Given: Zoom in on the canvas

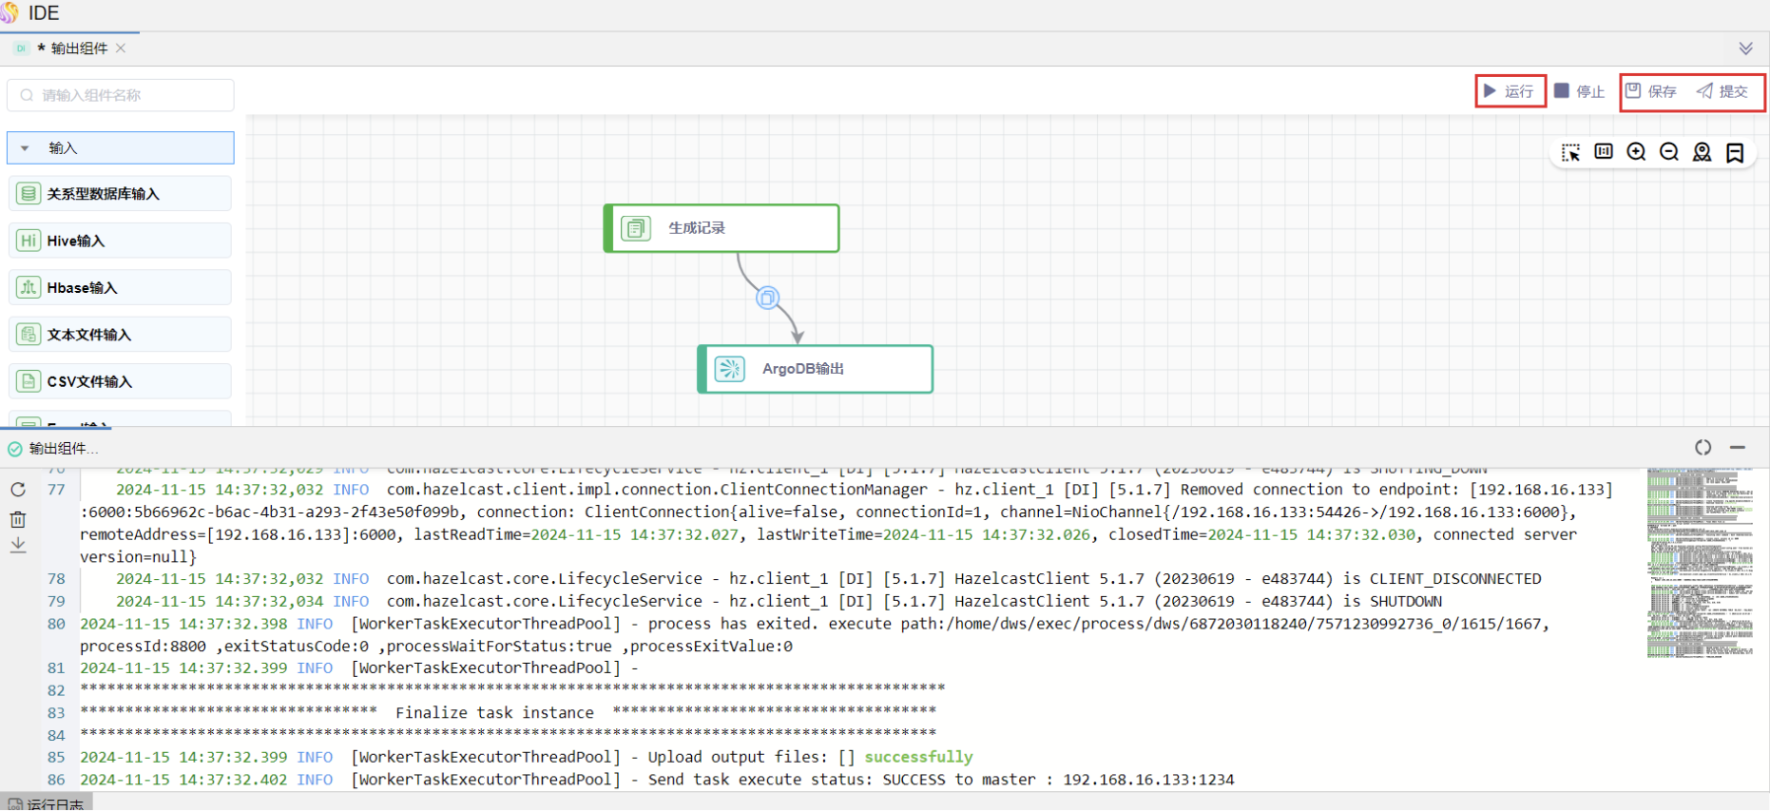Looking at the screenshot, I should tap(1636, 152).
